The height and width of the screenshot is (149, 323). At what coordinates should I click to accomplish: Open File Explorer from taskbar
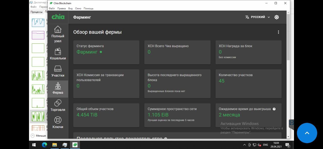click(x=55, y=145)
